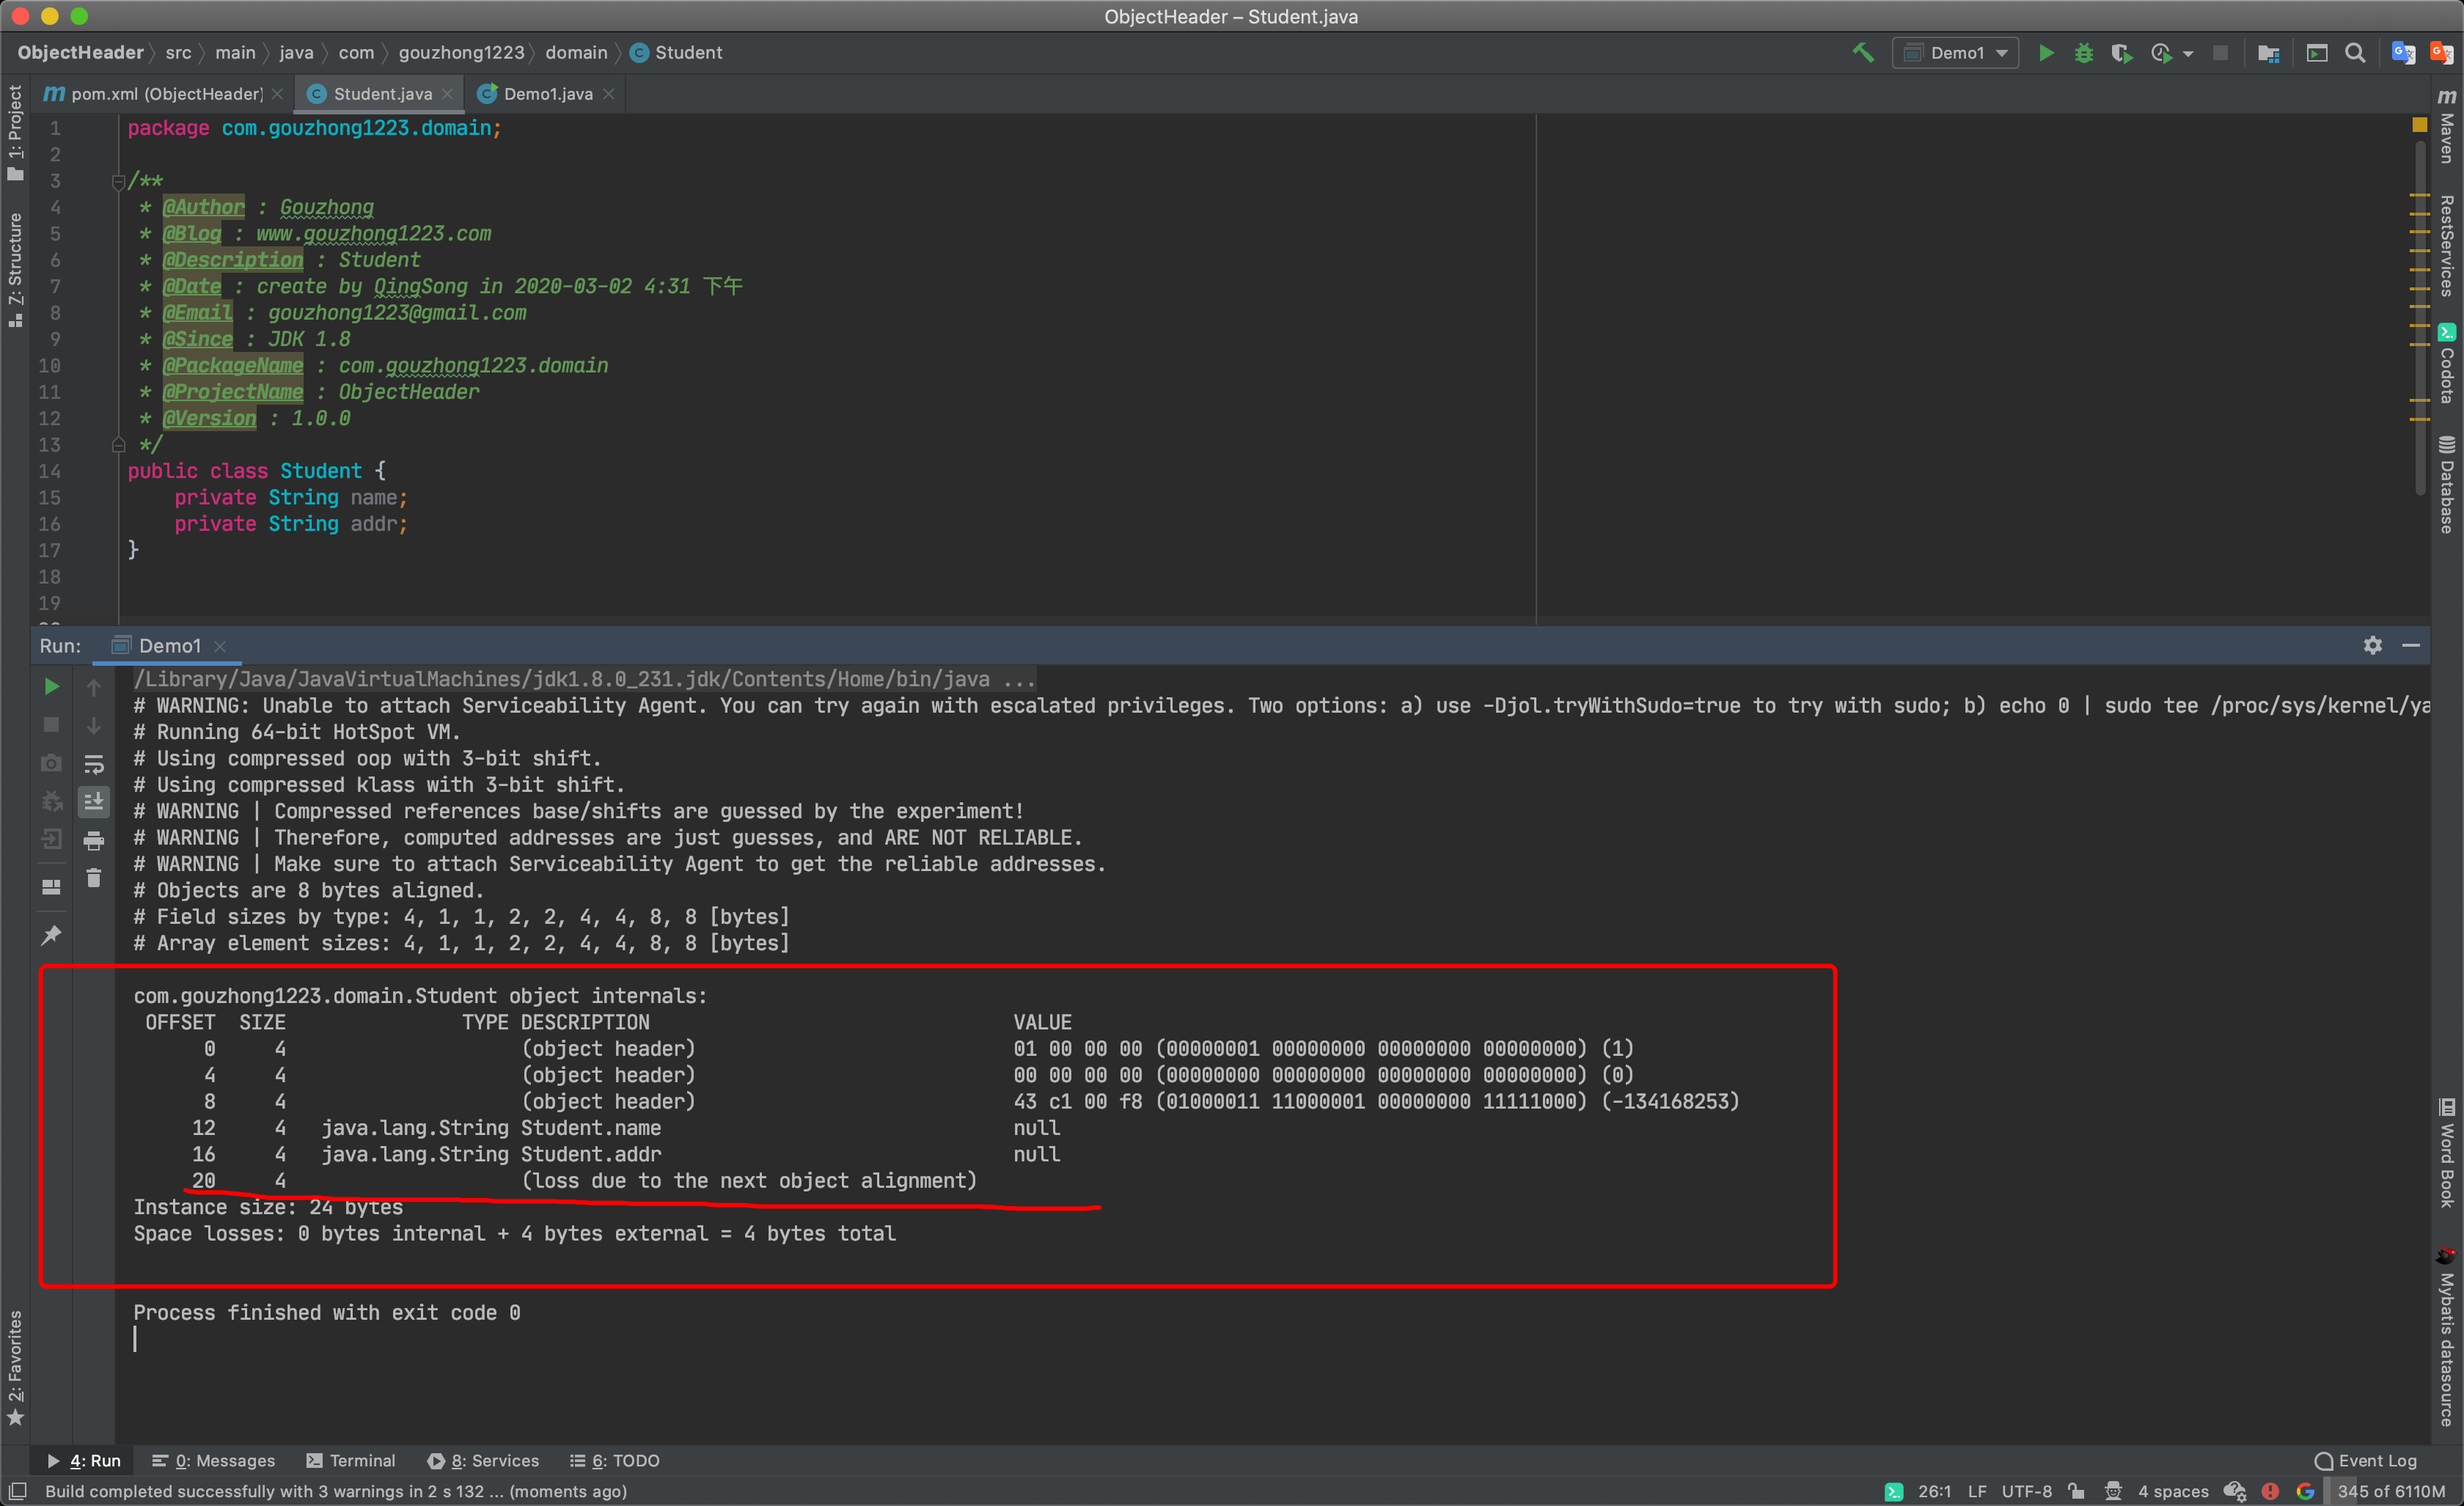2464x1506 pixels.
Task: Open the Project Structure folder icon
Action: [2268, 53]
